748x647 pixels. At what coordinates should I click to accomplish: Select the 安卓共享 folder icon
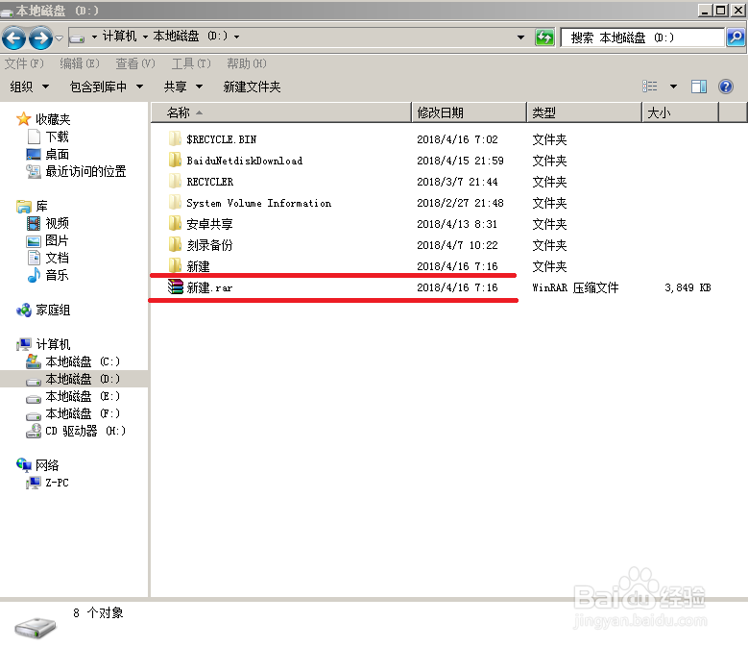(x=175, y=223)
